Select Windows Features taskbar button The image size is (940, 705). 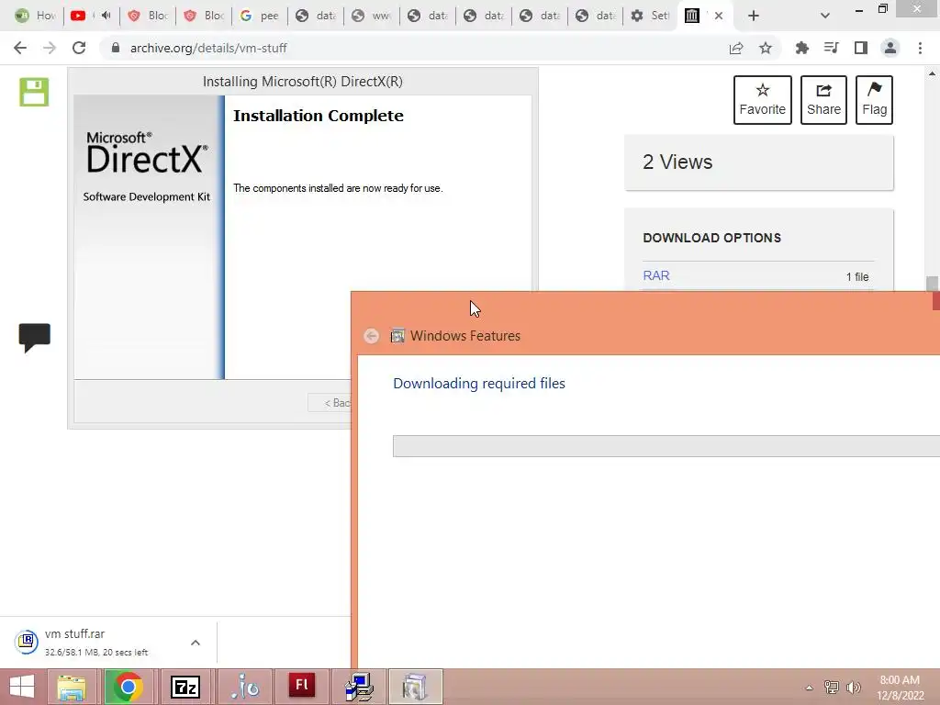(416, 687)
